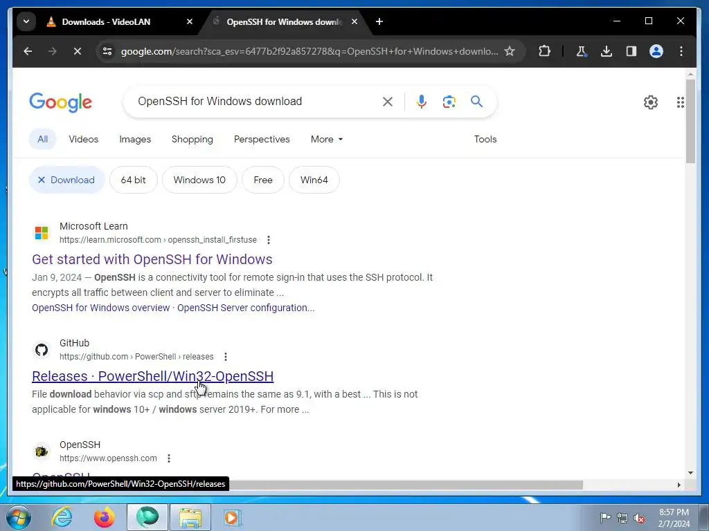Click the vertical scrollbar thumb
This screenshot has width=709, height=531.
pos(690,121)
